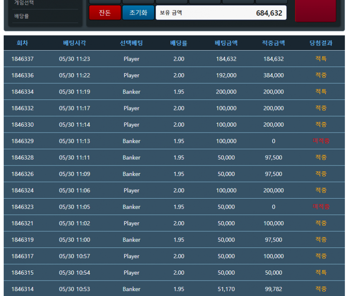Click Banker in the 11:19 row
Viewport: 349px width, 296px height.
[x=131, y=92]
